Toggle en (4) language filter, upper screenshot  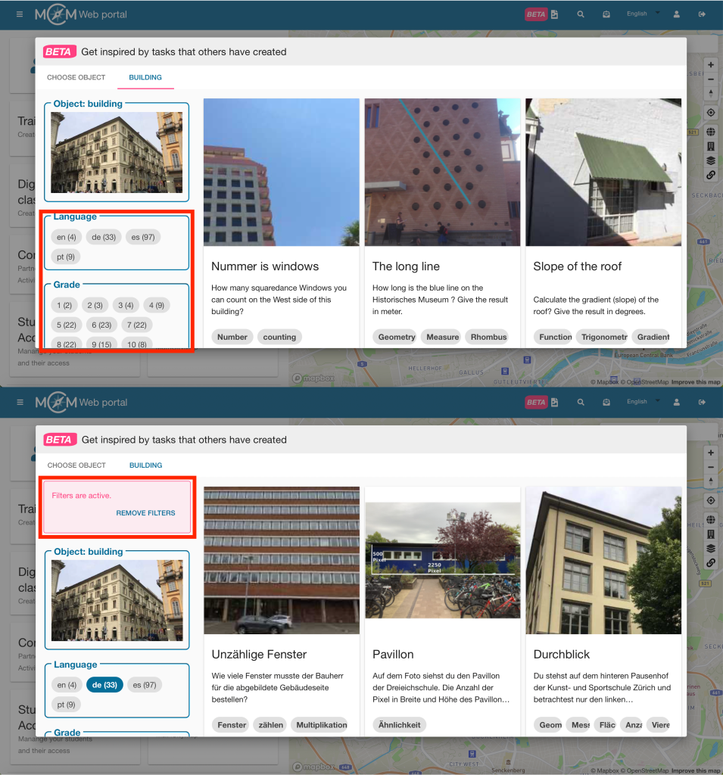(67, 237)
